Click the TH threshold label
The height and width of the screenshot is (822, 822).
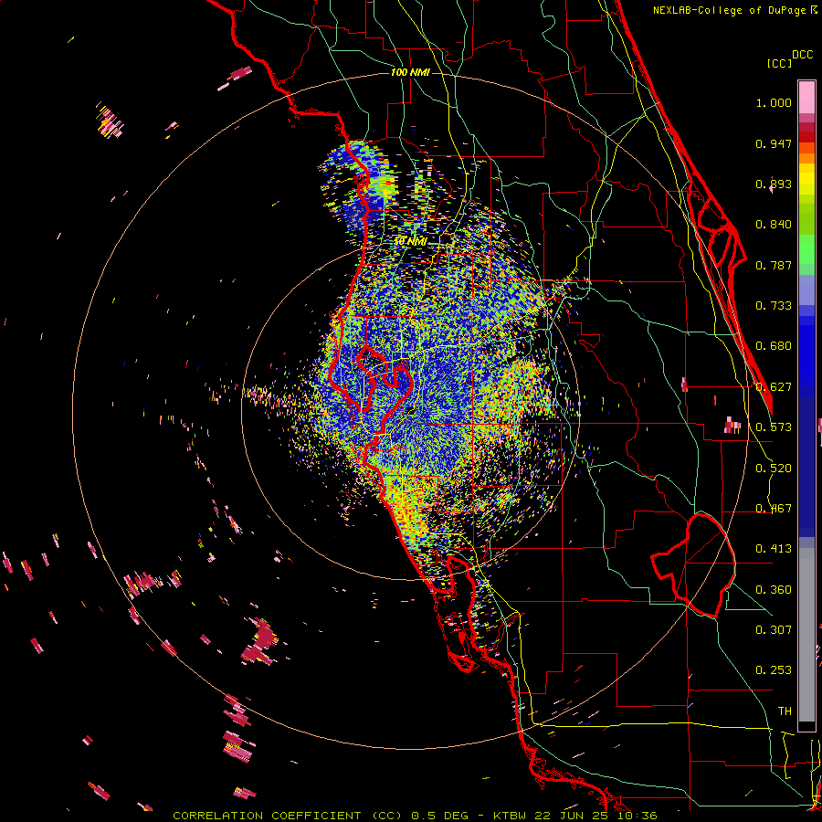click(785, 711)
